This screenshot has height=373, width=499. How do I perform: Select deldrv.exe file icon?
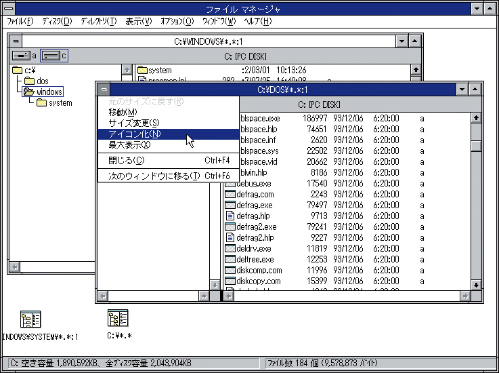point(230,248)
